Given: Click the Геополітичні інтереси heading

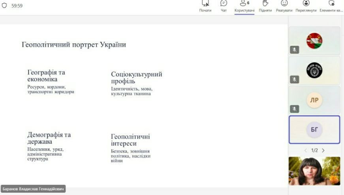Looking at the screenshot, I should pos(130,140).
